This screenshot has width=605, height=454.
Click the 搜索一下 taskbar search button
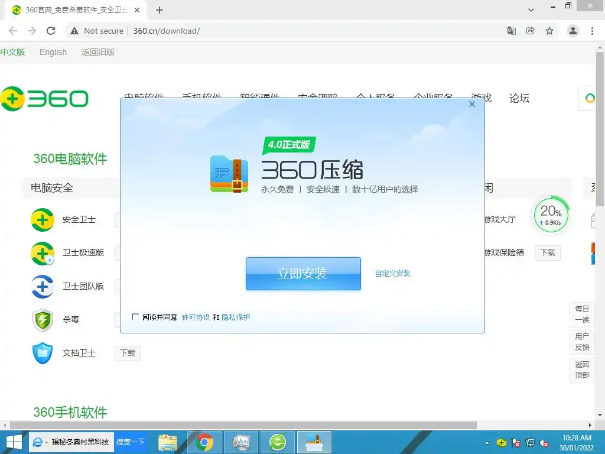click(x=131, y=442)
